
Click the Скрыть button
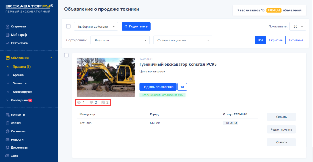282,117
